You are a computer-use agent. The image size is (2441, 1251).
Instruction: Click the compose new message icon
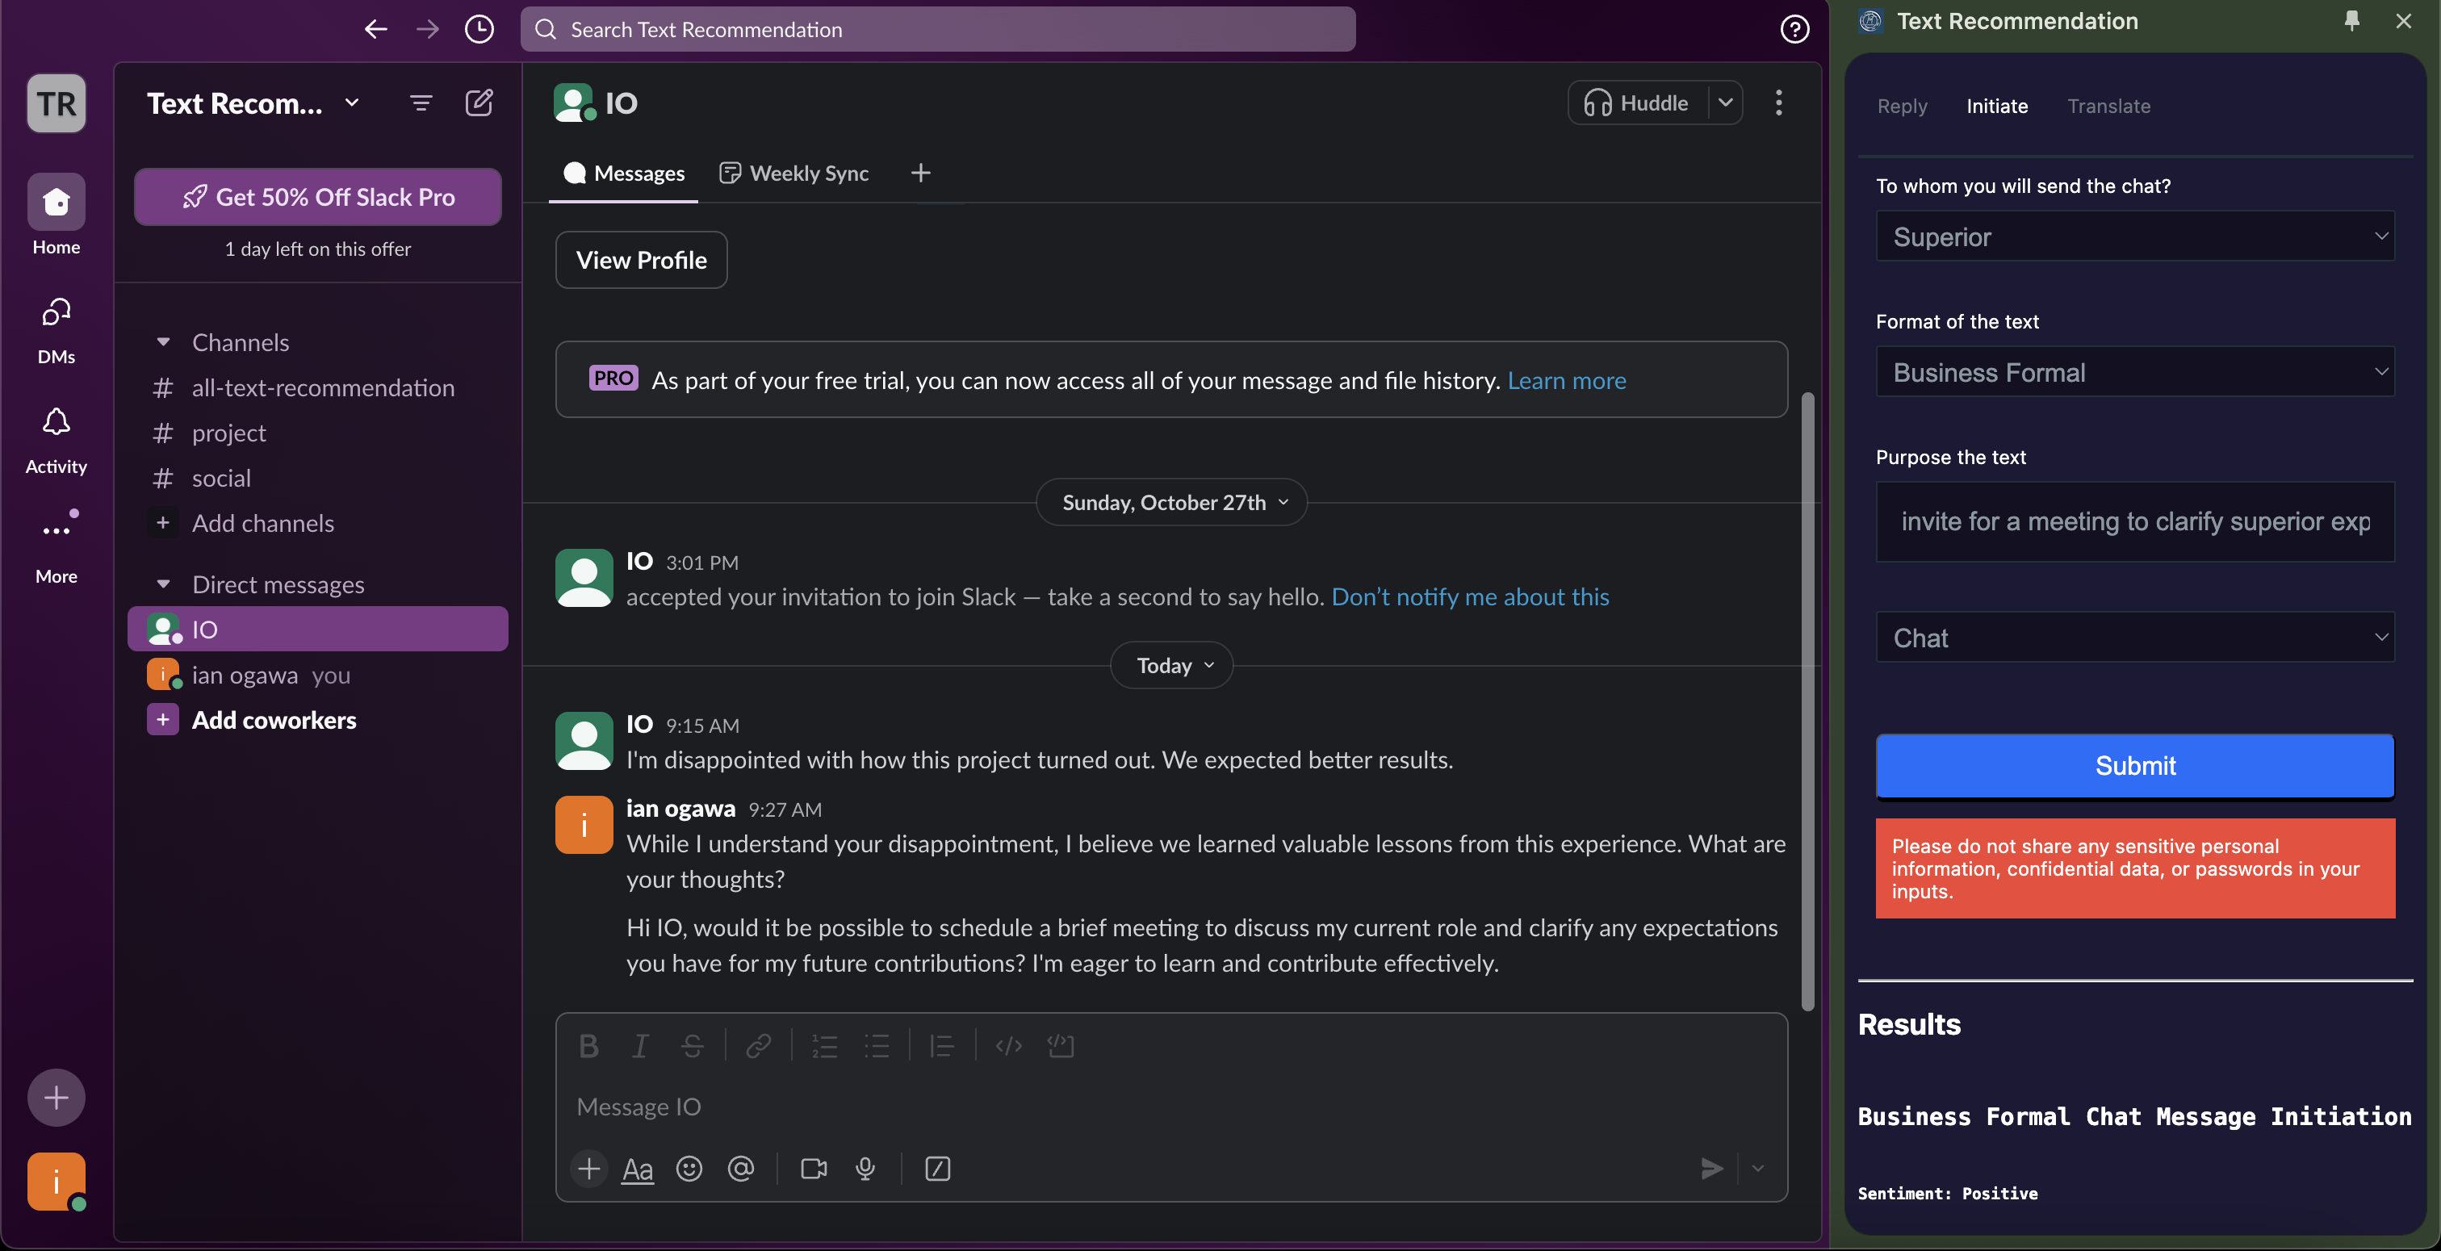[479, 103]
